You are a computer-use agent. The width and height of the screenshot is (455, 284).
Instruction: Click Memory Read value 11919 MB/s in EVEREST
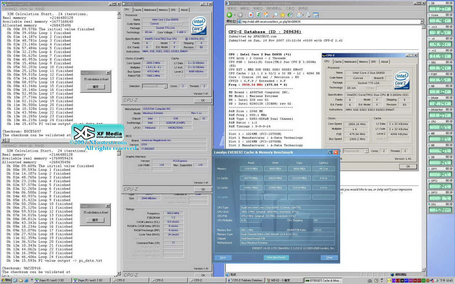(251, 169)
